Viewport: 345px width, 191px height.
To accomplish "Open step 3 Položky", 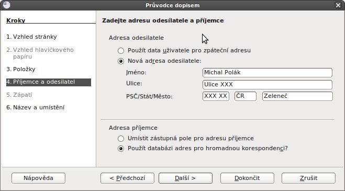I will [21, 69].
